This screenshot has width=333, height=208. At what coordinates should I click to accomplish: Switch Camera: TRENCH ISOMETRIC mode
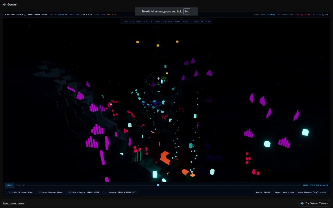click(x=120, y=192)
